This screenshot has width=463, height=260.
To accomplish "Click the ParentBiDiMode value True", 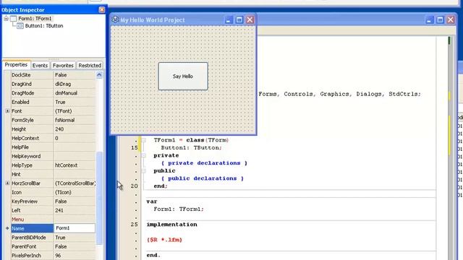I will [x=60, y=238].
